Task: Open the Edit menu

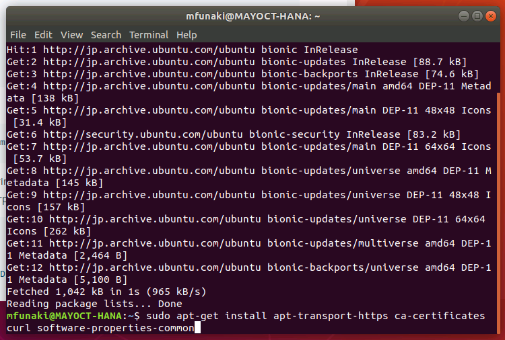Action: [x=43, y=35]
